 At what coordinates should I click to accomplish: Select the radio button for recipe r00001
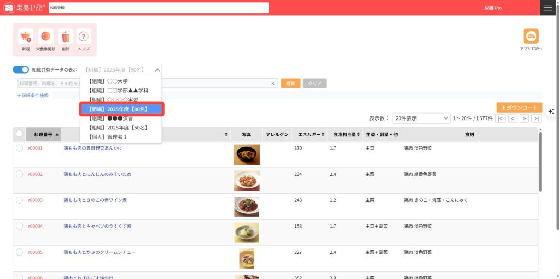tap(20, 148)
